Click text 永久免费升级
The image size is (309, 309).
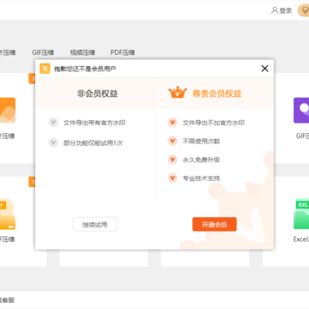[201, 160]
